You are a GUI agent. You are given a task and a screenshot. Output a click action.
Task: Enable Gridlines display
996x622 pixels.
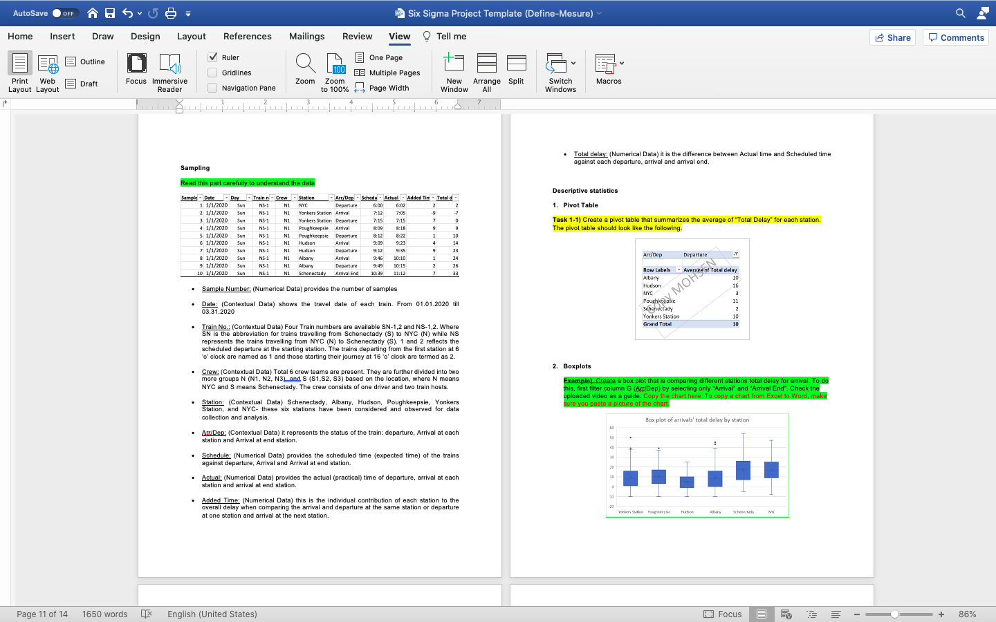[x=213, y=72]
